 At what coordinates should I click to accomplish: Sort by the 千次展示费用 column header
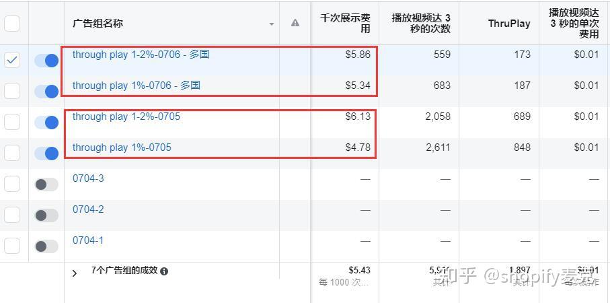pyautogui.click(x=345, y=24)
